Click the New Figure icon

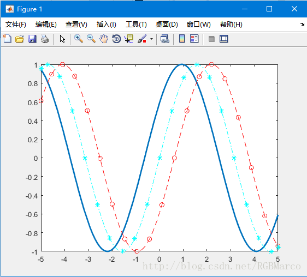(x=7, y=39)
